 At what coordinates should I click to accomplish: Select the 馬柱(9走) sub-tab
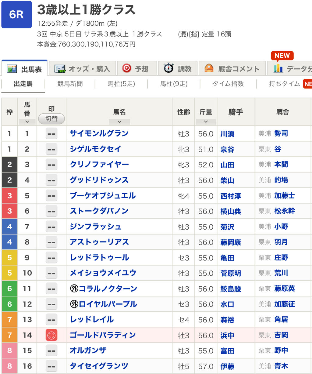[x=174, y=84]
